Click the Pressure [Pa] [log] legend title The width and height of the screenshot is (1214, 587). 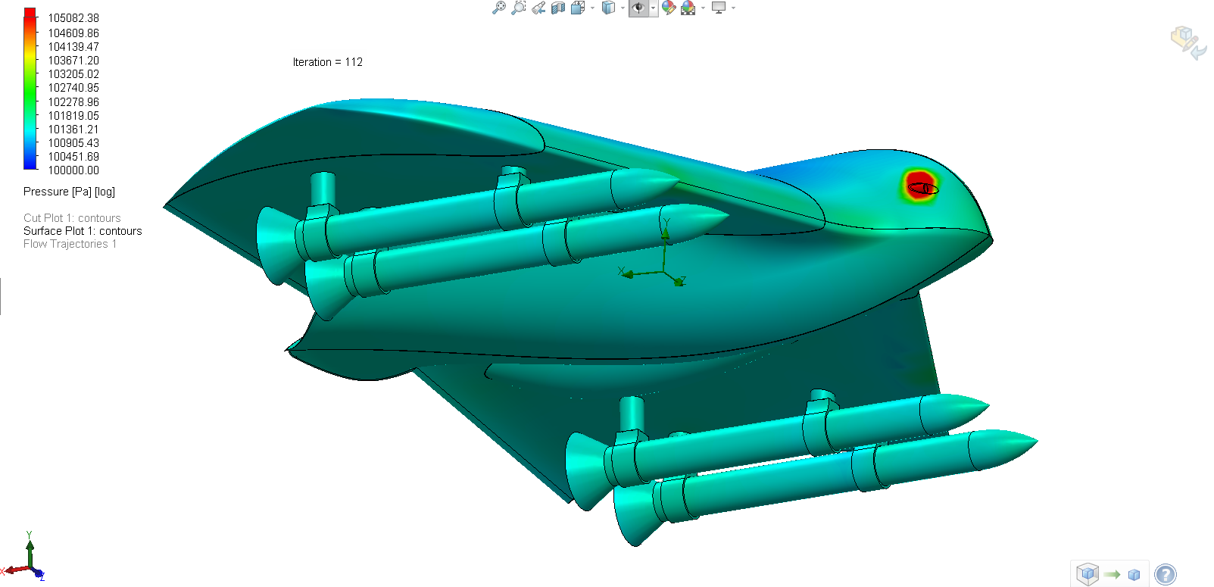69,192
